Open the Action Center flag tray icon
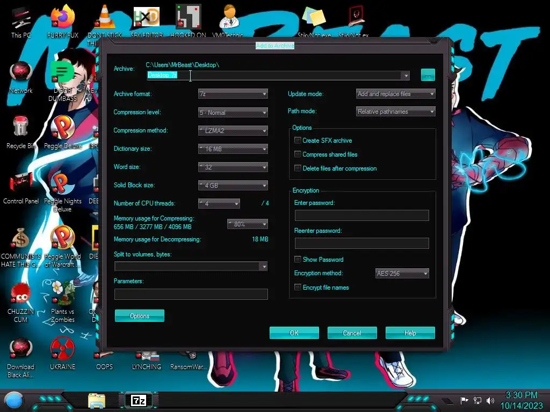The image size is (550, 412). [x=464, y=400]
